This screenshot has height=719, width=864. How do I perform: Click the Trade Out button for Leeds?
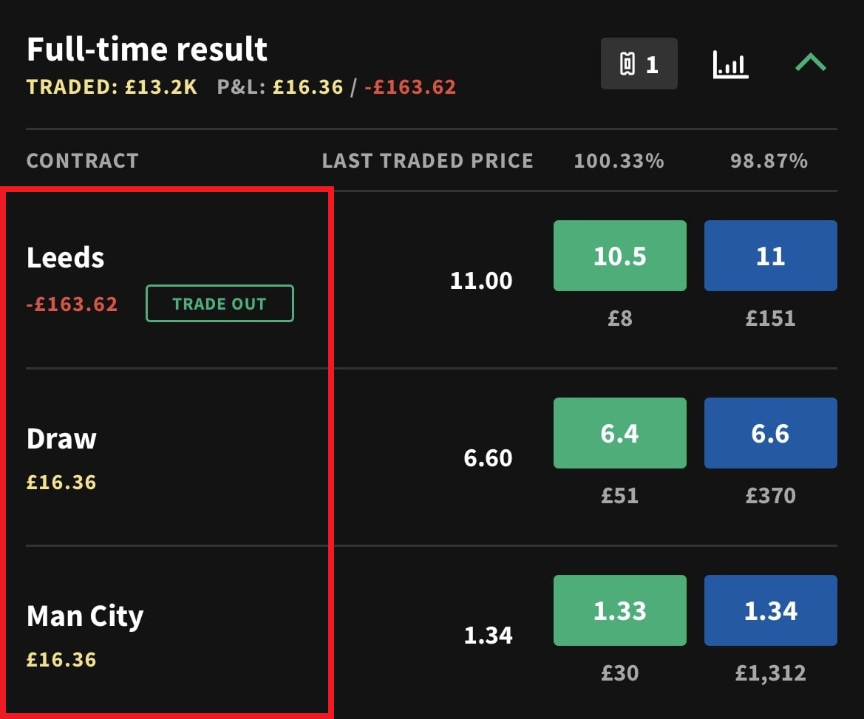(x=220, y=304)
